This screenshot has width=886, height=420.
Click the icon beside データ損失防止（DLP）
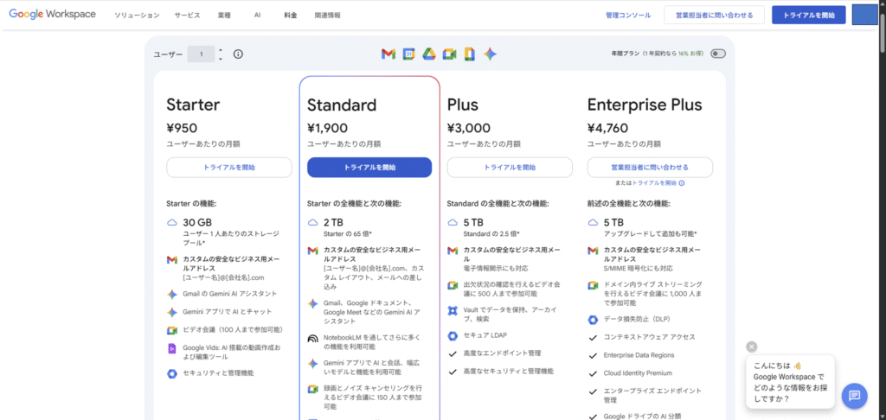[x=593, y=320]
